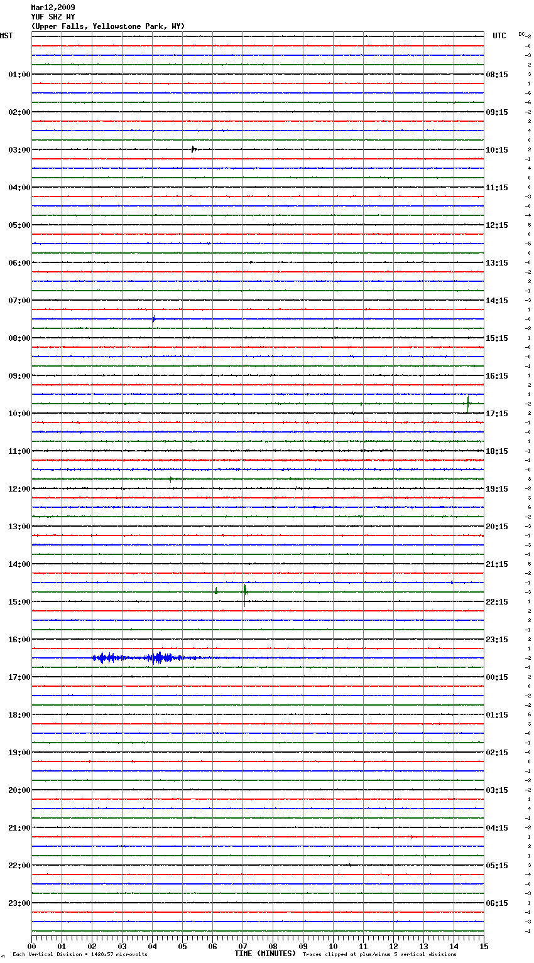The image size is (534, 963).
Task: Click minute "08" tick label on bottom axis
Action: pos(273,946)
